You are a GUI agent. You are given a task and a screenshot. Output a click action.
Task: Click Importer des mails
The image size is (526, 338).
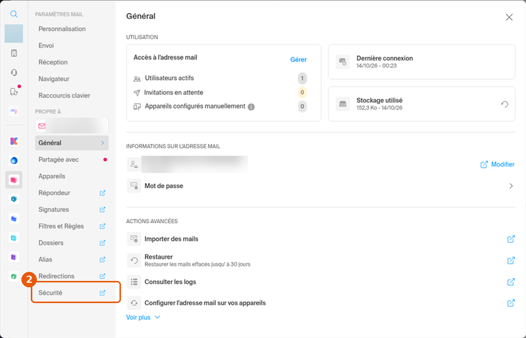(171, 239)
